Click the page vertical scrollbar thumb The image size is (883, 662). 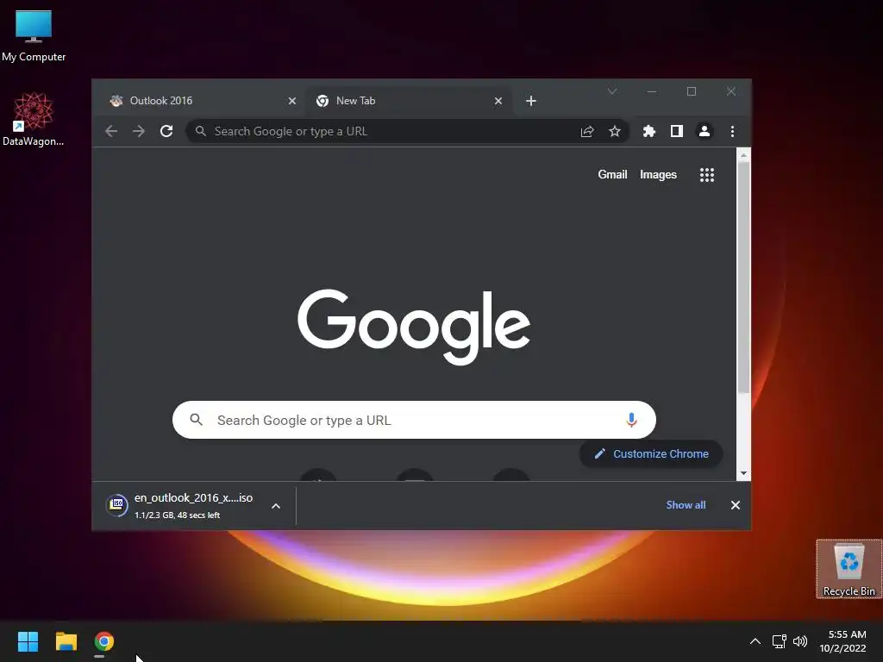[743, 277]
